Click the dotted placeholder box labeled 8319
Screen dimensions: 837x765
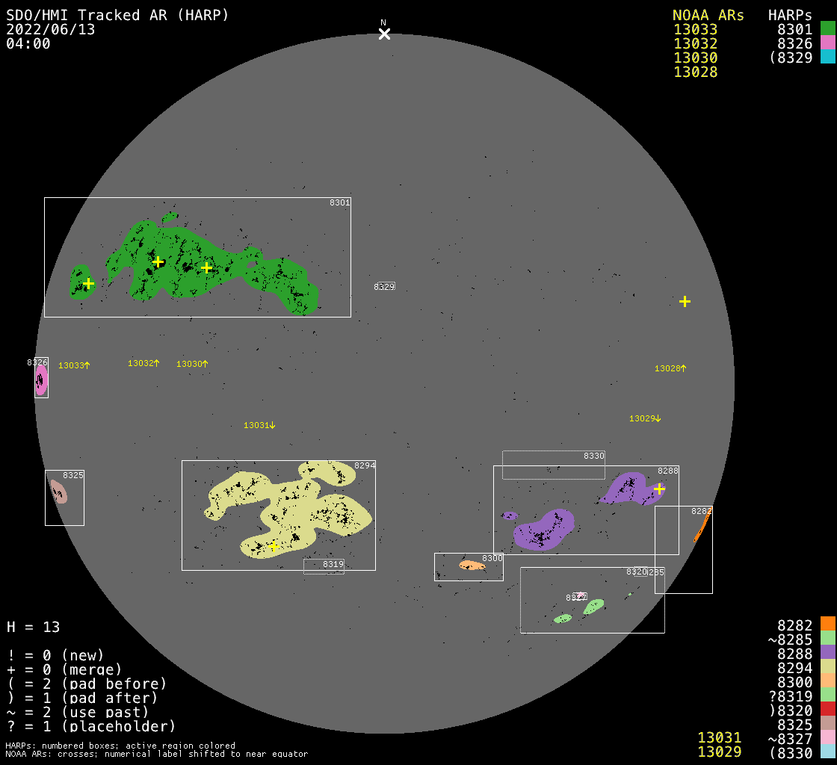[324, 566]
